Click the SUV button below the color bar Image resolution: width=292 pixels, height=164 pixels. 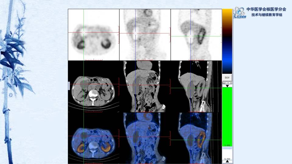(x=227, y=77)
